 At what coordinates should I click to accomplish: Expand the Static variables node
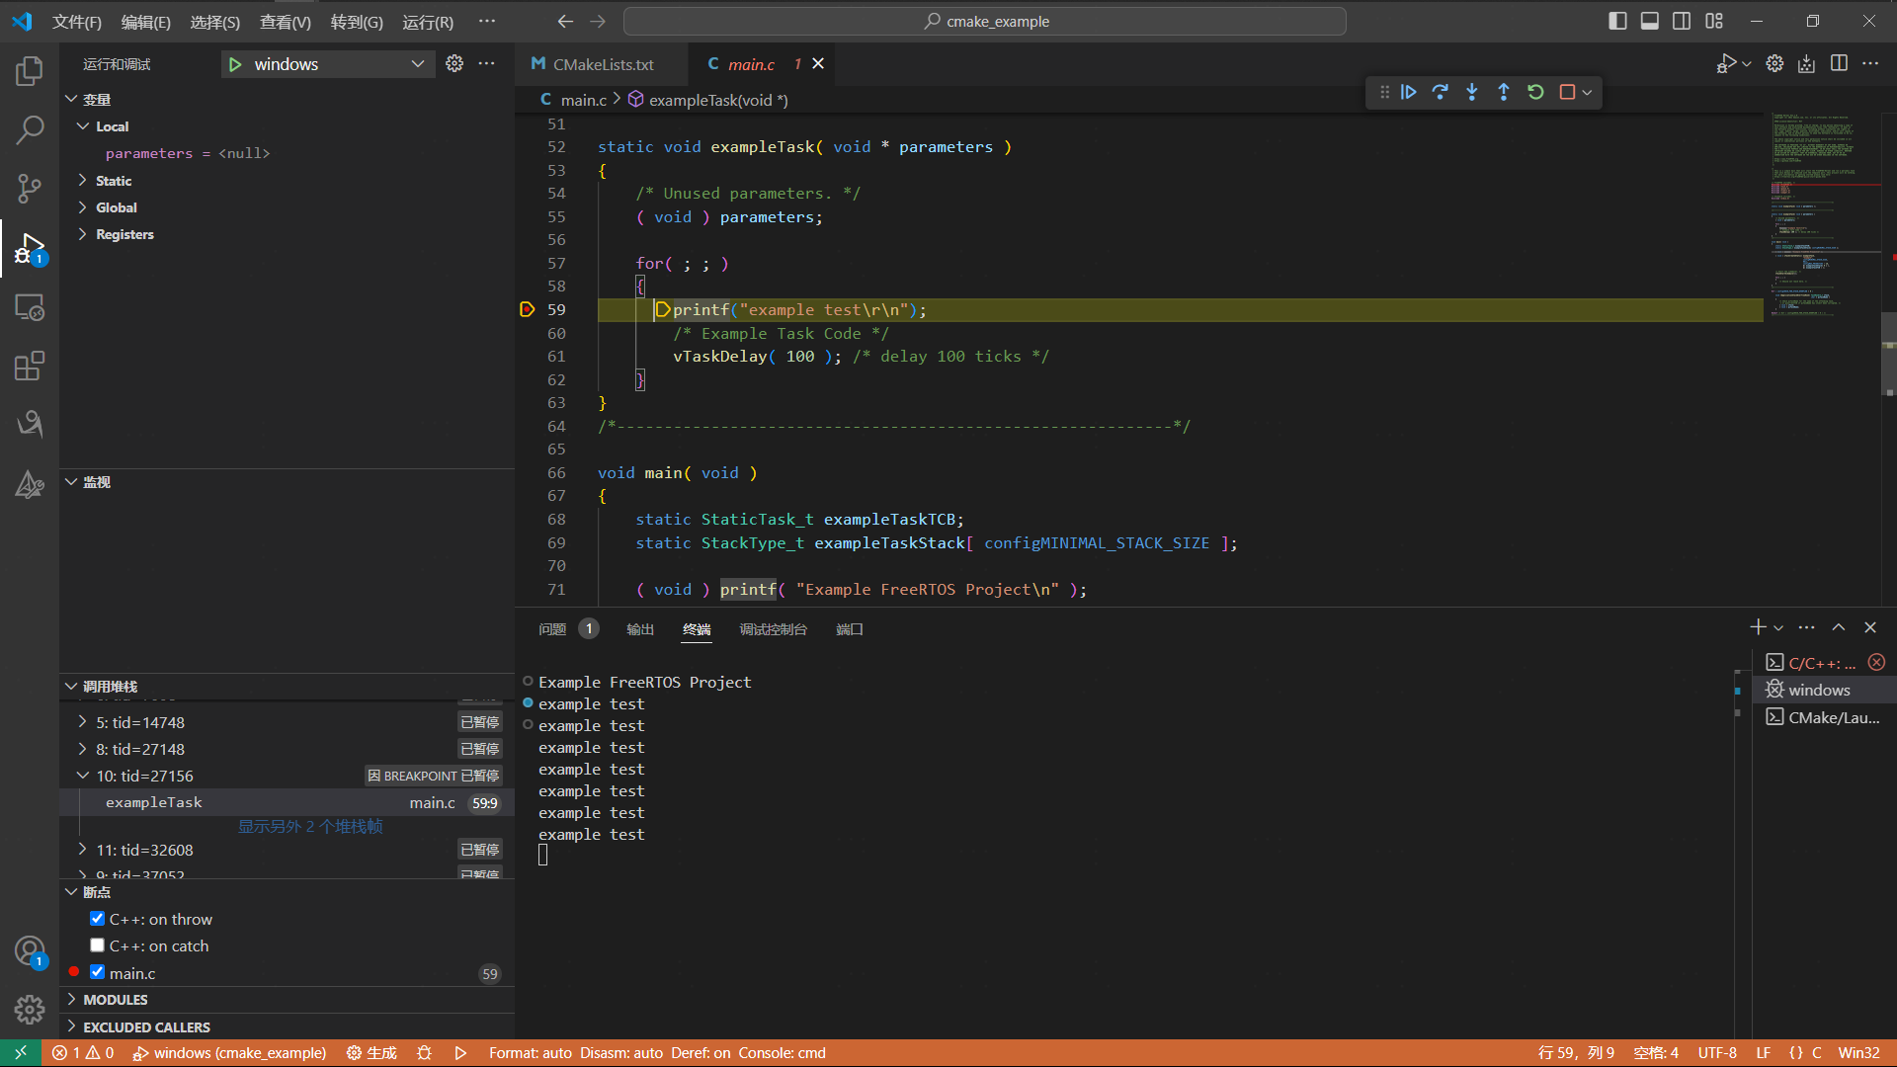pyautogui.click(x=83, y=181)
